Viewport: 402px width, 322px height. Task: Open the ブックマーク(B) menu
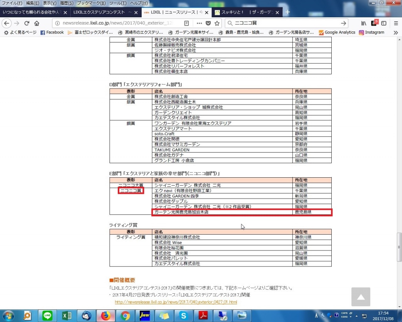(x=91, y=3)
